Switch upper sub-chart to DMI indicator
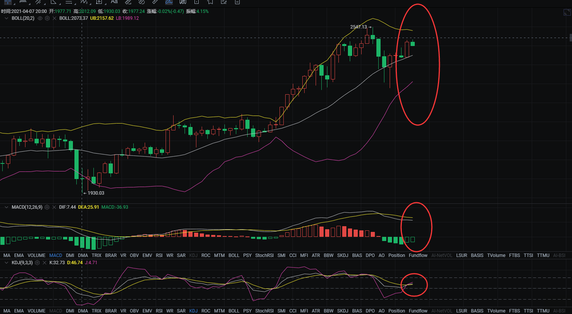 (x=70, y=255)
